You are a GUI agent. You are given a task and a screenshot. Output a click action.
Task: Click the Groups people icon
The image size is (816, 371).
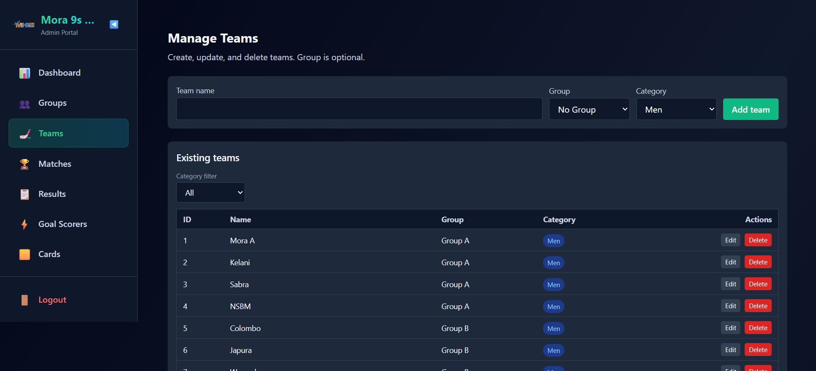pyautogui.click(x=25, y=104)
